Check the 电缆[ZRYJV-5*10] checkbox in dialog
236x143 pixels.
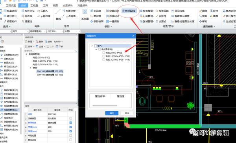pyautogui.click(x=103, y=53)
